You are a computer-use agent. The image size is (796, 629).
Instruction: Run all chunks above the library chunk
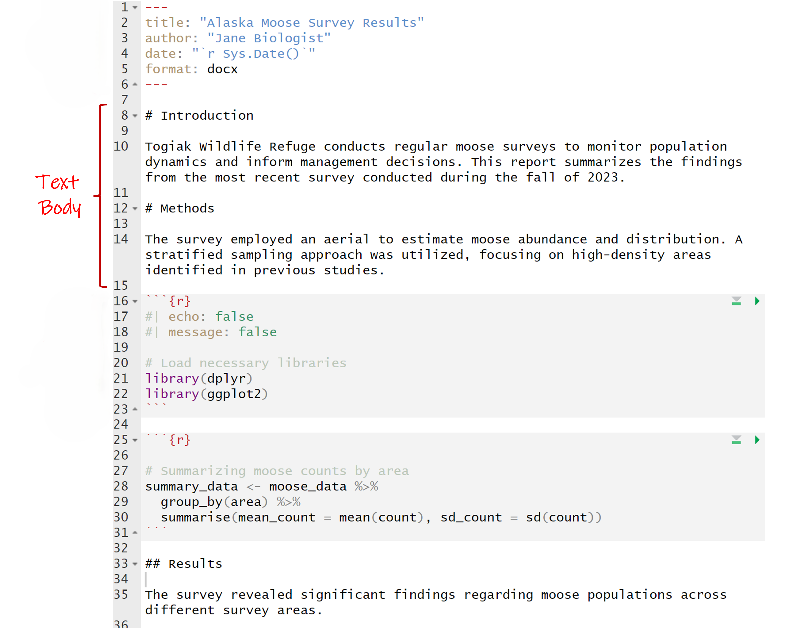coord(736,301)
